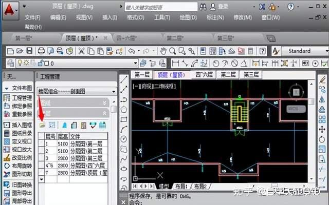The width and height of the screenshot is (329, 205).
Task: Collapse the floor section double chevron
Action: tap(104, 113)
